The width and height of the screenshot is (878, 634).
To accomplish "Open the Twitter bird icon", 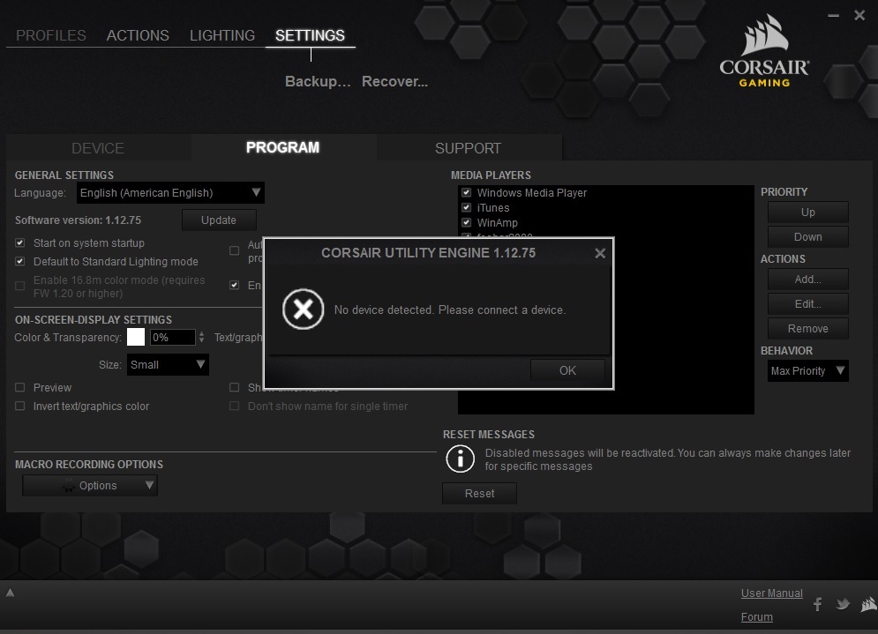I will 843,604.
